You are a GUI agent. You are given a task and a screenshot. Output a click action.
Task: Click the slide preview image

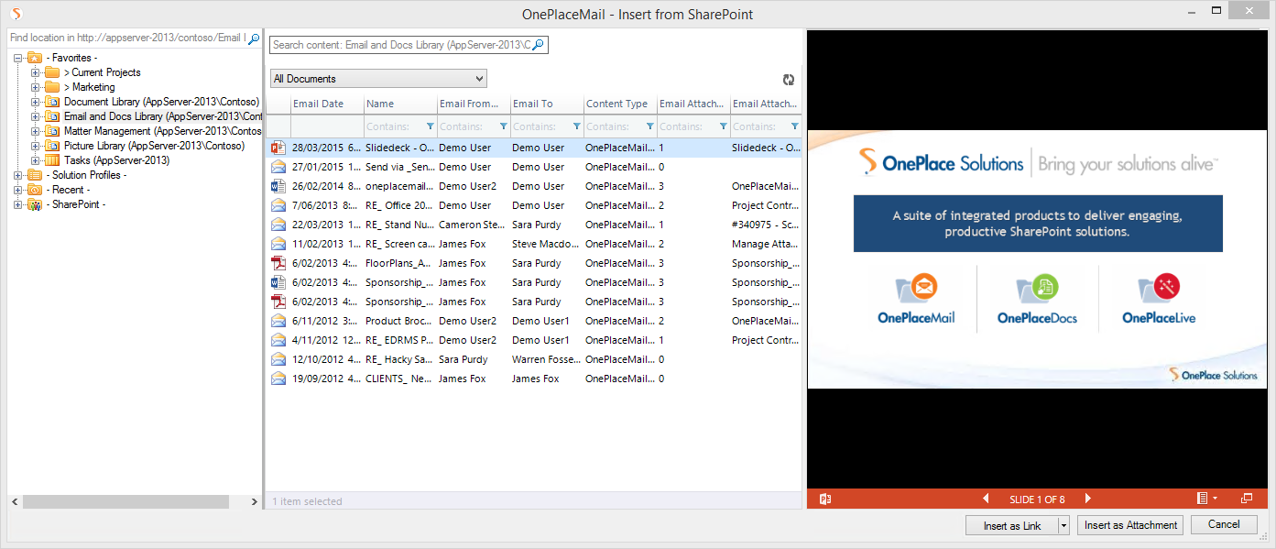[1036, 259]
